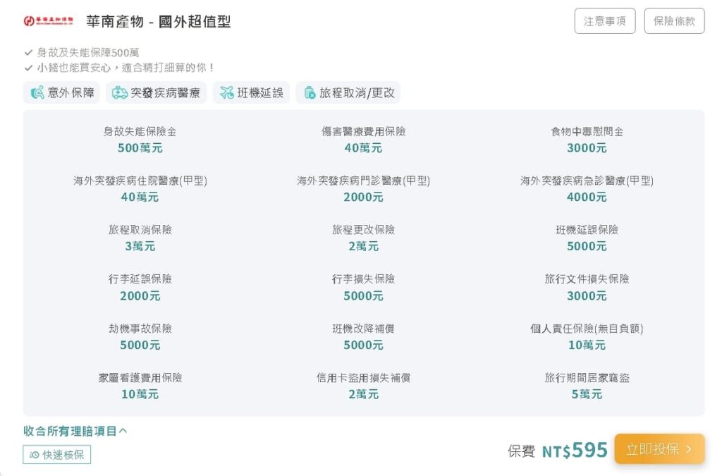Select the 突發疾病醫療 tag
This screenshot has width=722, height=476.
(156, 92)
